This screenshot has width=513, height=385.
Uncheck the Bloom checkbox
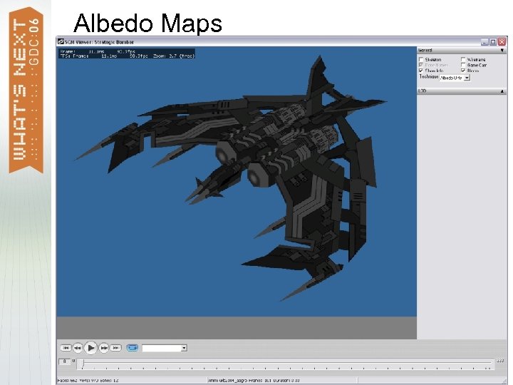pos(463,71)
